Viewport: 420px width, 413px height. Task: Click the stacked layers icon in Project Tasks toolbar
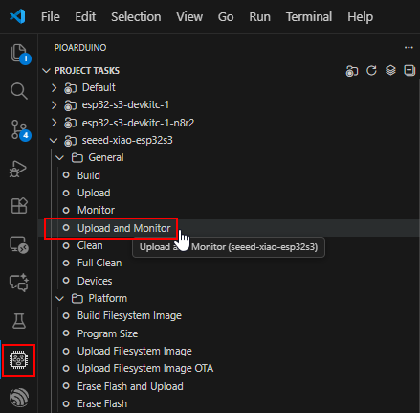[390, 70]
